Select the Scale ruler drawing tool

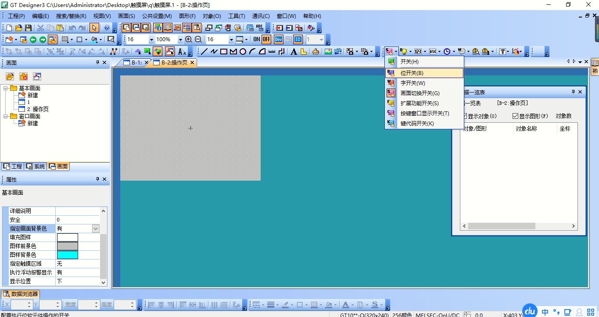click(272, 51)
